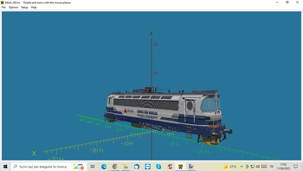This screenshot has height=171, width=303.
Task: Open the Windows Start menu
Action: coord(5,166)
